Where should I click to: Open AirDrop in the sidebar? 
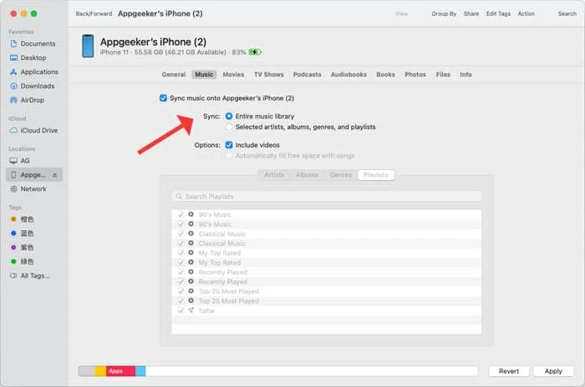(33, 100)
